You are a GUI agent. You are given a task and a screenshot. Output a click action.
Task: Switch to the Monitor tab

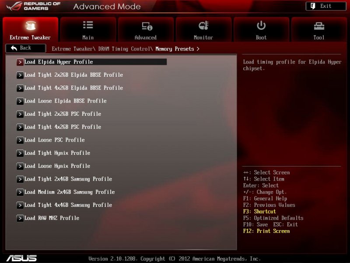tap(203, 30)
